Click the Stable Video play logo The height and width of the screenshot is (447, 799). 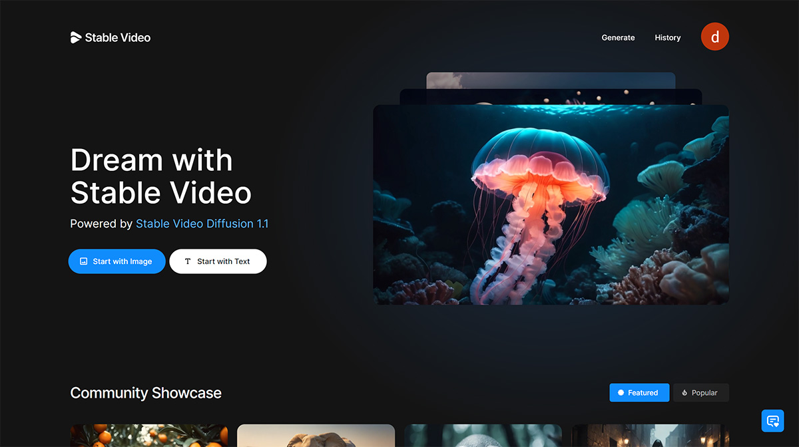tap(75, 37)
